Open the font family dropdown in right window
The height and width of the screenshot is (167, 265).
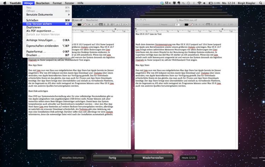[x=150, y=25]
